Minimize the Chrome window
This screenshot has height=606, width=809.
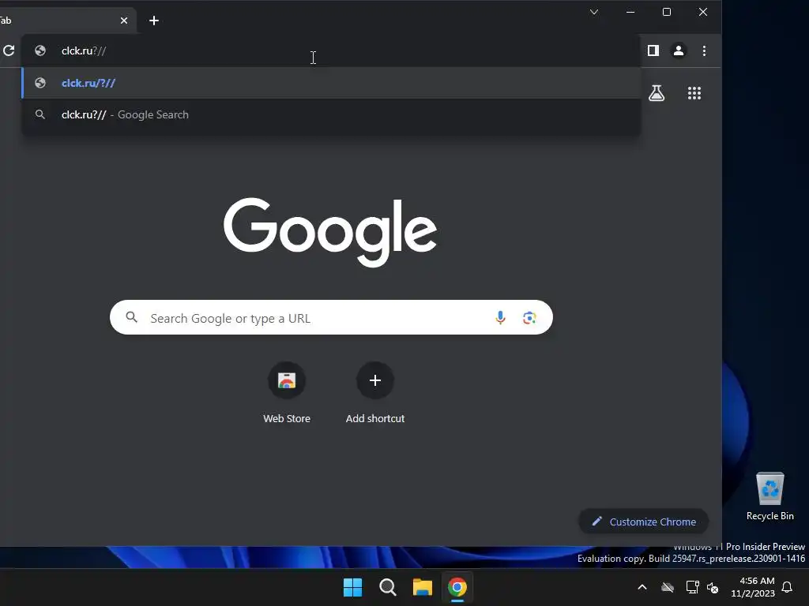click(630, 12)
